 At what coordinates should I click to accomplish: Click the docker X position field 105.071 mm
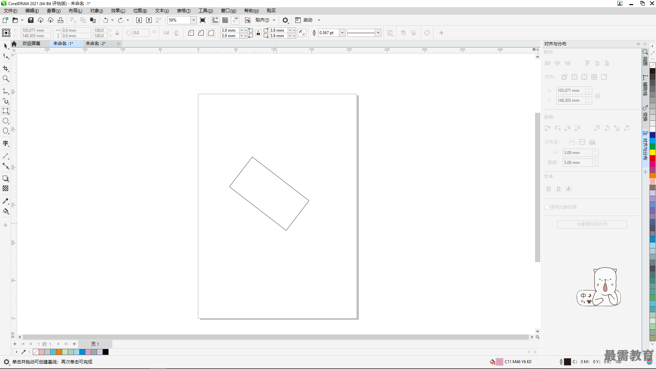coord(571,91)
